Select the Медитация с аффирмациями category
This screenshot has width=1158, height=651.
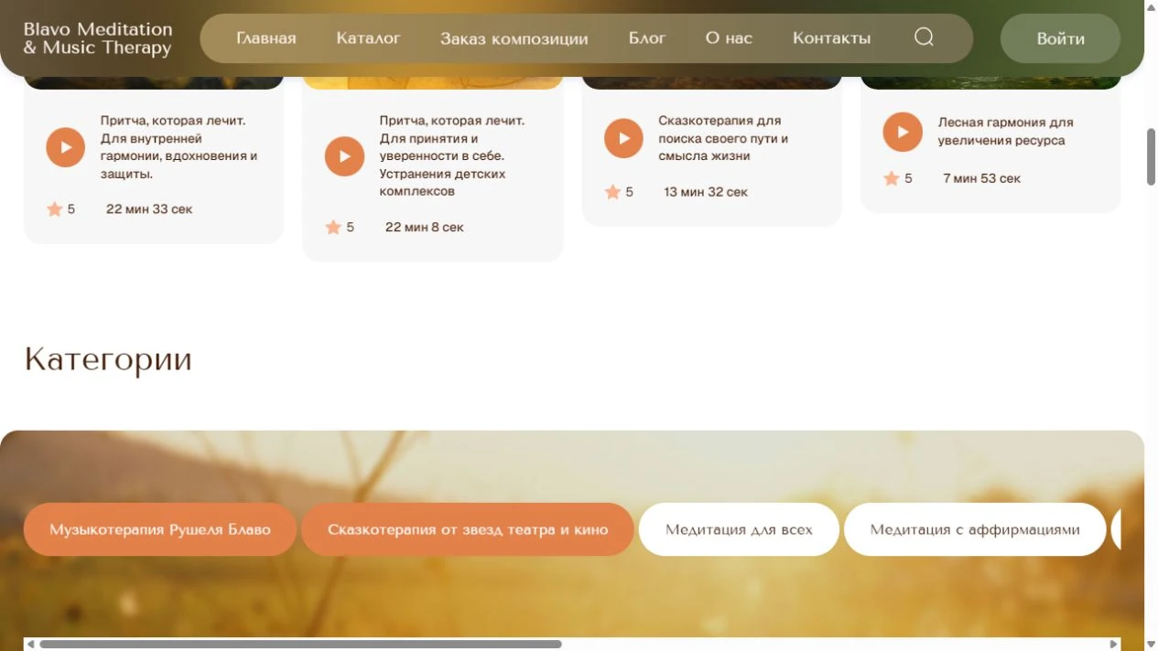(x=975, y=529)
